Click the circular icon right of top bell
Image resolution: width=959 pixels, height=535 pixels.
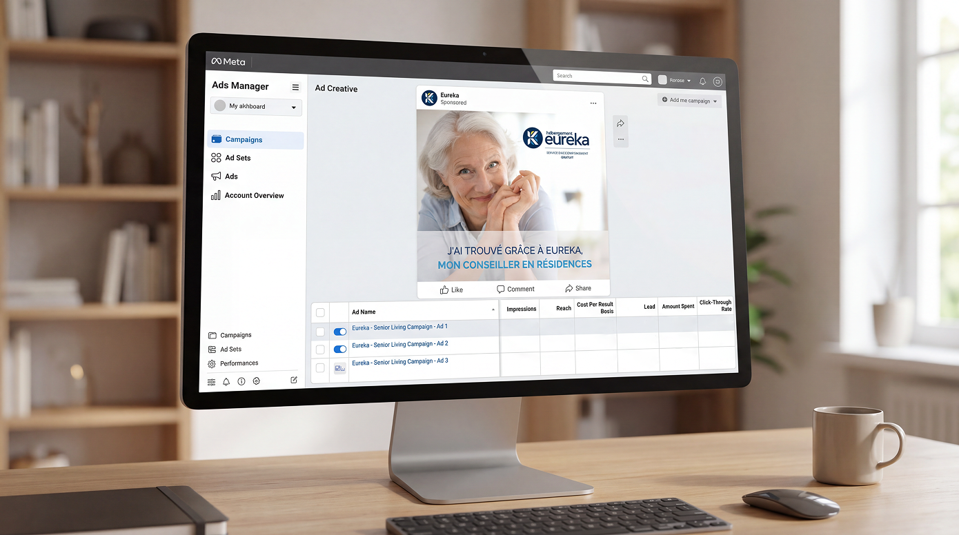click(718, 81)
